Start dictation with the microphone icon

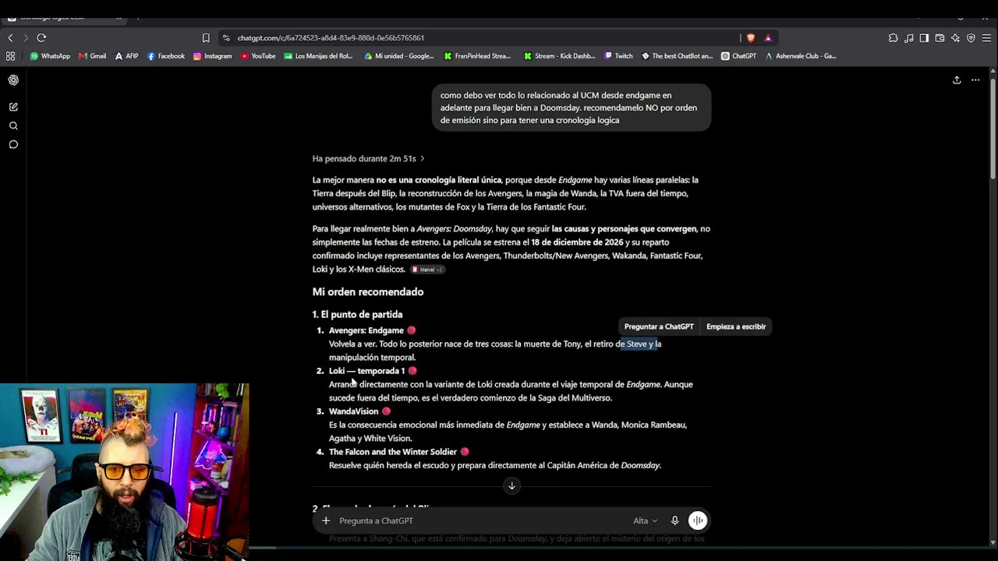pos(675,520)
